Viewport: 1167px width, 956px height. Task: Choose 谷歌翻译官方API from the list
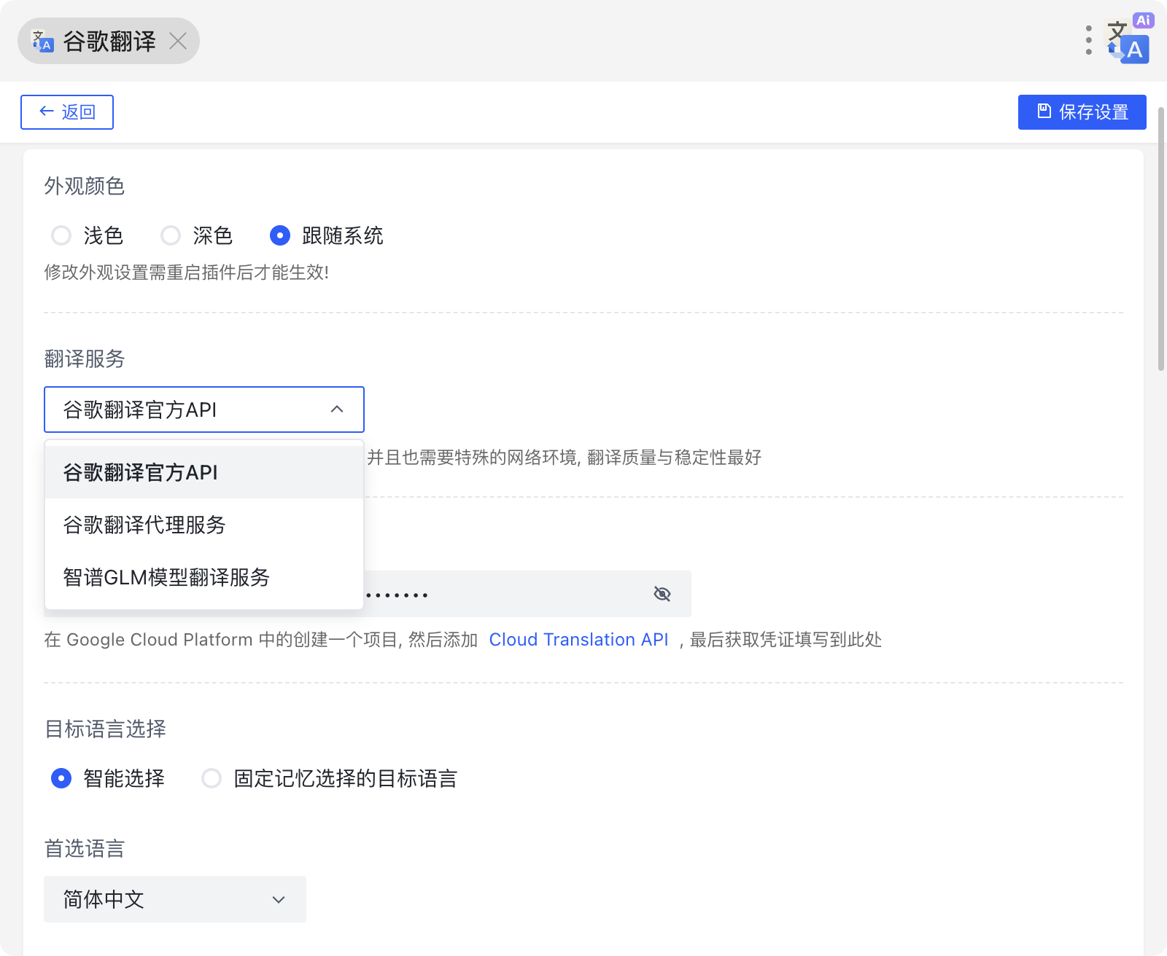[x=204, y=472]
